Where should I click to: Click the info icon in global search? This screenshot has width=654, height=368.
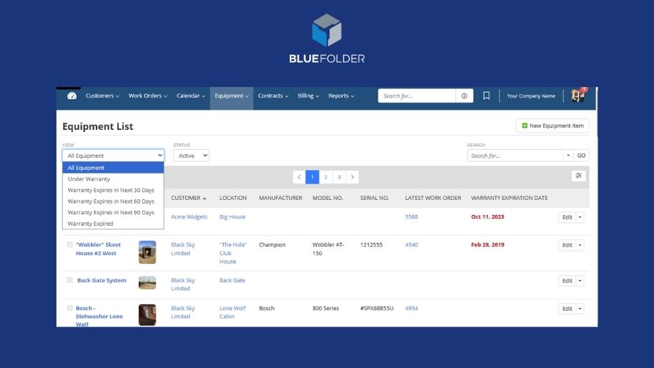click(x=464, y=96)
